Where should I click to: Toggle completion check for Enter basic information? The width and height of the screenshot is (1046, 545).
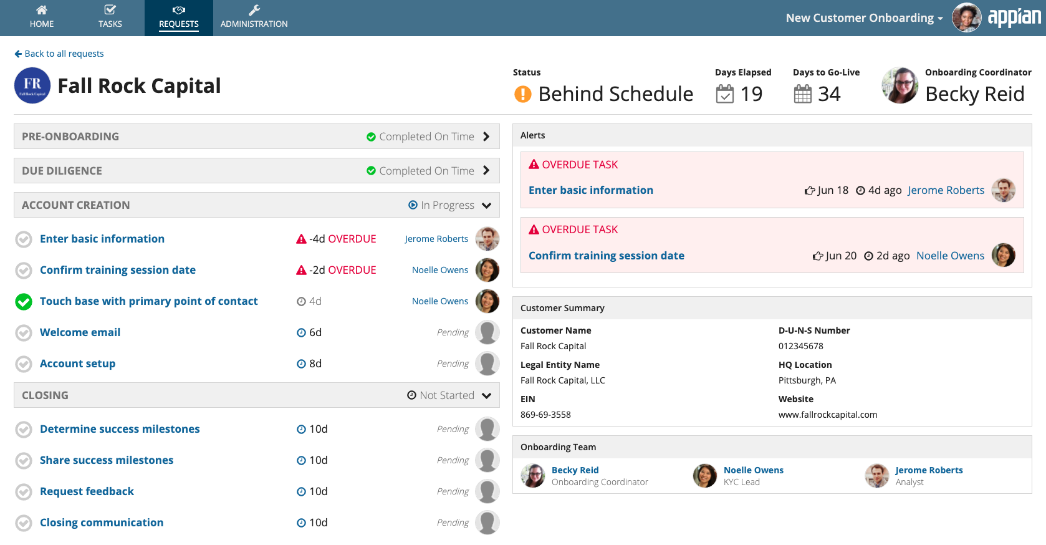(24, 239)
